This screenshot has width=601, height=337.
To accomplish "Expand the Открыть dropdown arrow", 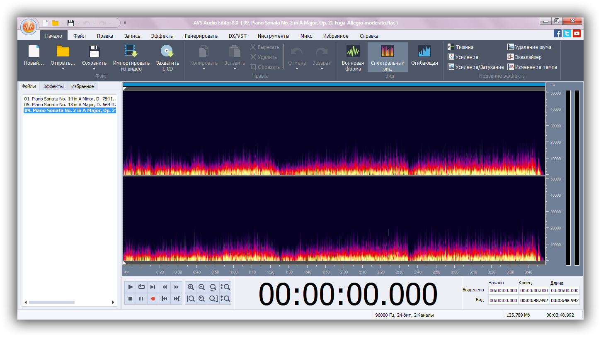I will pos(63,69).
